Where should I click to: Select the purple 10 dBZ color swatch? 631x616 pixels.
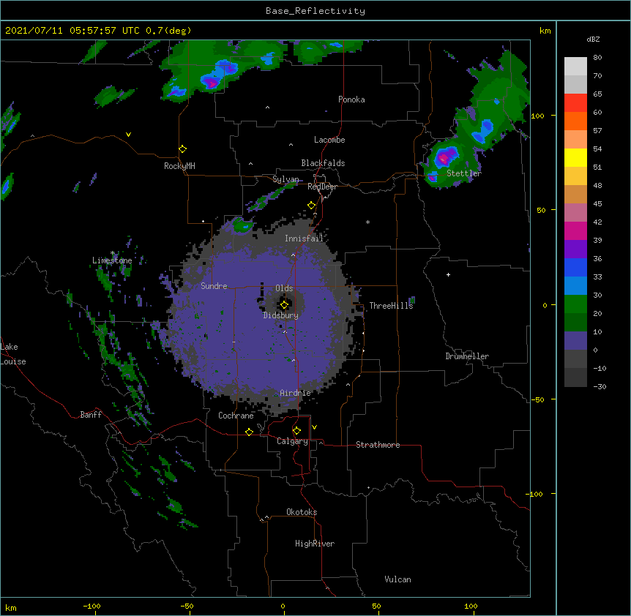tap(575, 341)
